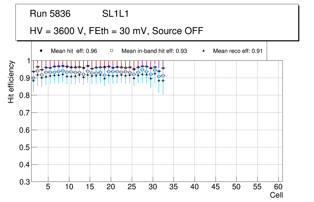Click the filled circle marker in the legend

(41, 51)
